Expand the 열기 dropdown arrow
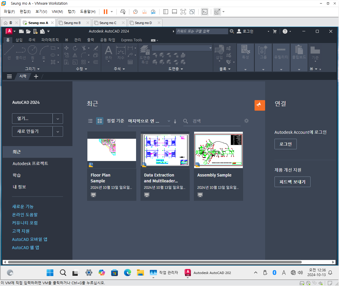Screen dimensions: 339x286 [x=58, y=119]
